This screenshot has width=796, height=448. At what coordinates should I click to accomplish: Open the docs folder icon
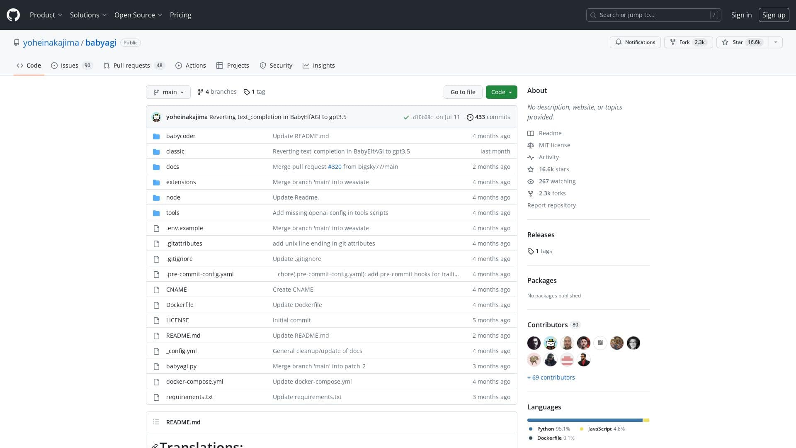pos(156,166)
